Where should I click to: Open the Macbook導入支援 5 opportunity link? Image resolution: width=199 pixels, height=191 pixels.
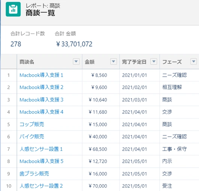pyautogui.click(x=41, y=161)
